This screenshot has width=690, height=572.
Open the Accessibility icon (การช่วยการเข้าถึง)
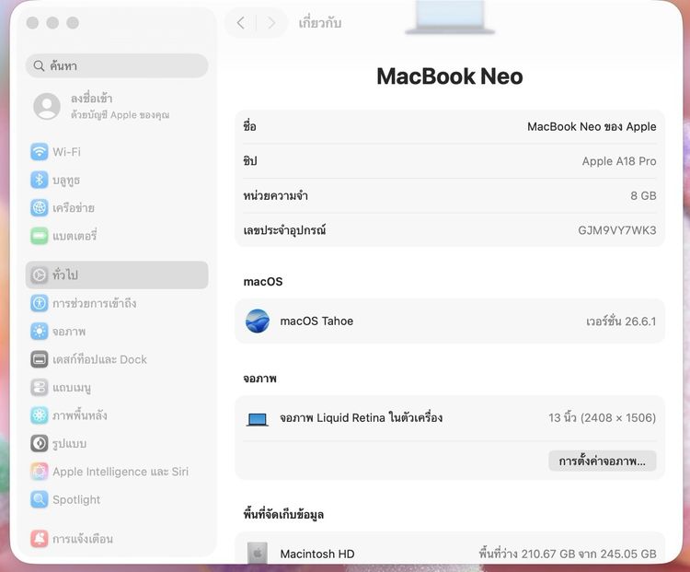(40, 303)
